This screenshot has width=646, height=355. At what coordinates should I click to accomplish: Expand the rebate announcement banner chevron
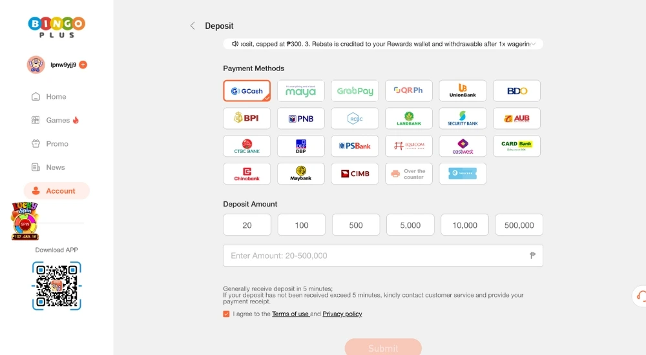coord(533,44)
